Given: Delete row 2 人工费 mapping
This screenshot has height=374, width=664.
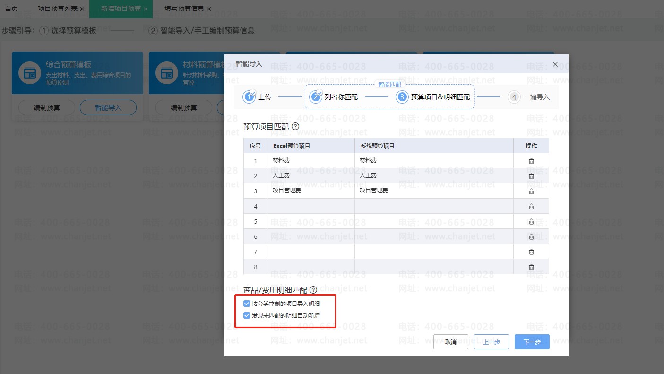Looking at the screenshot, I should (x=531, y=176).
